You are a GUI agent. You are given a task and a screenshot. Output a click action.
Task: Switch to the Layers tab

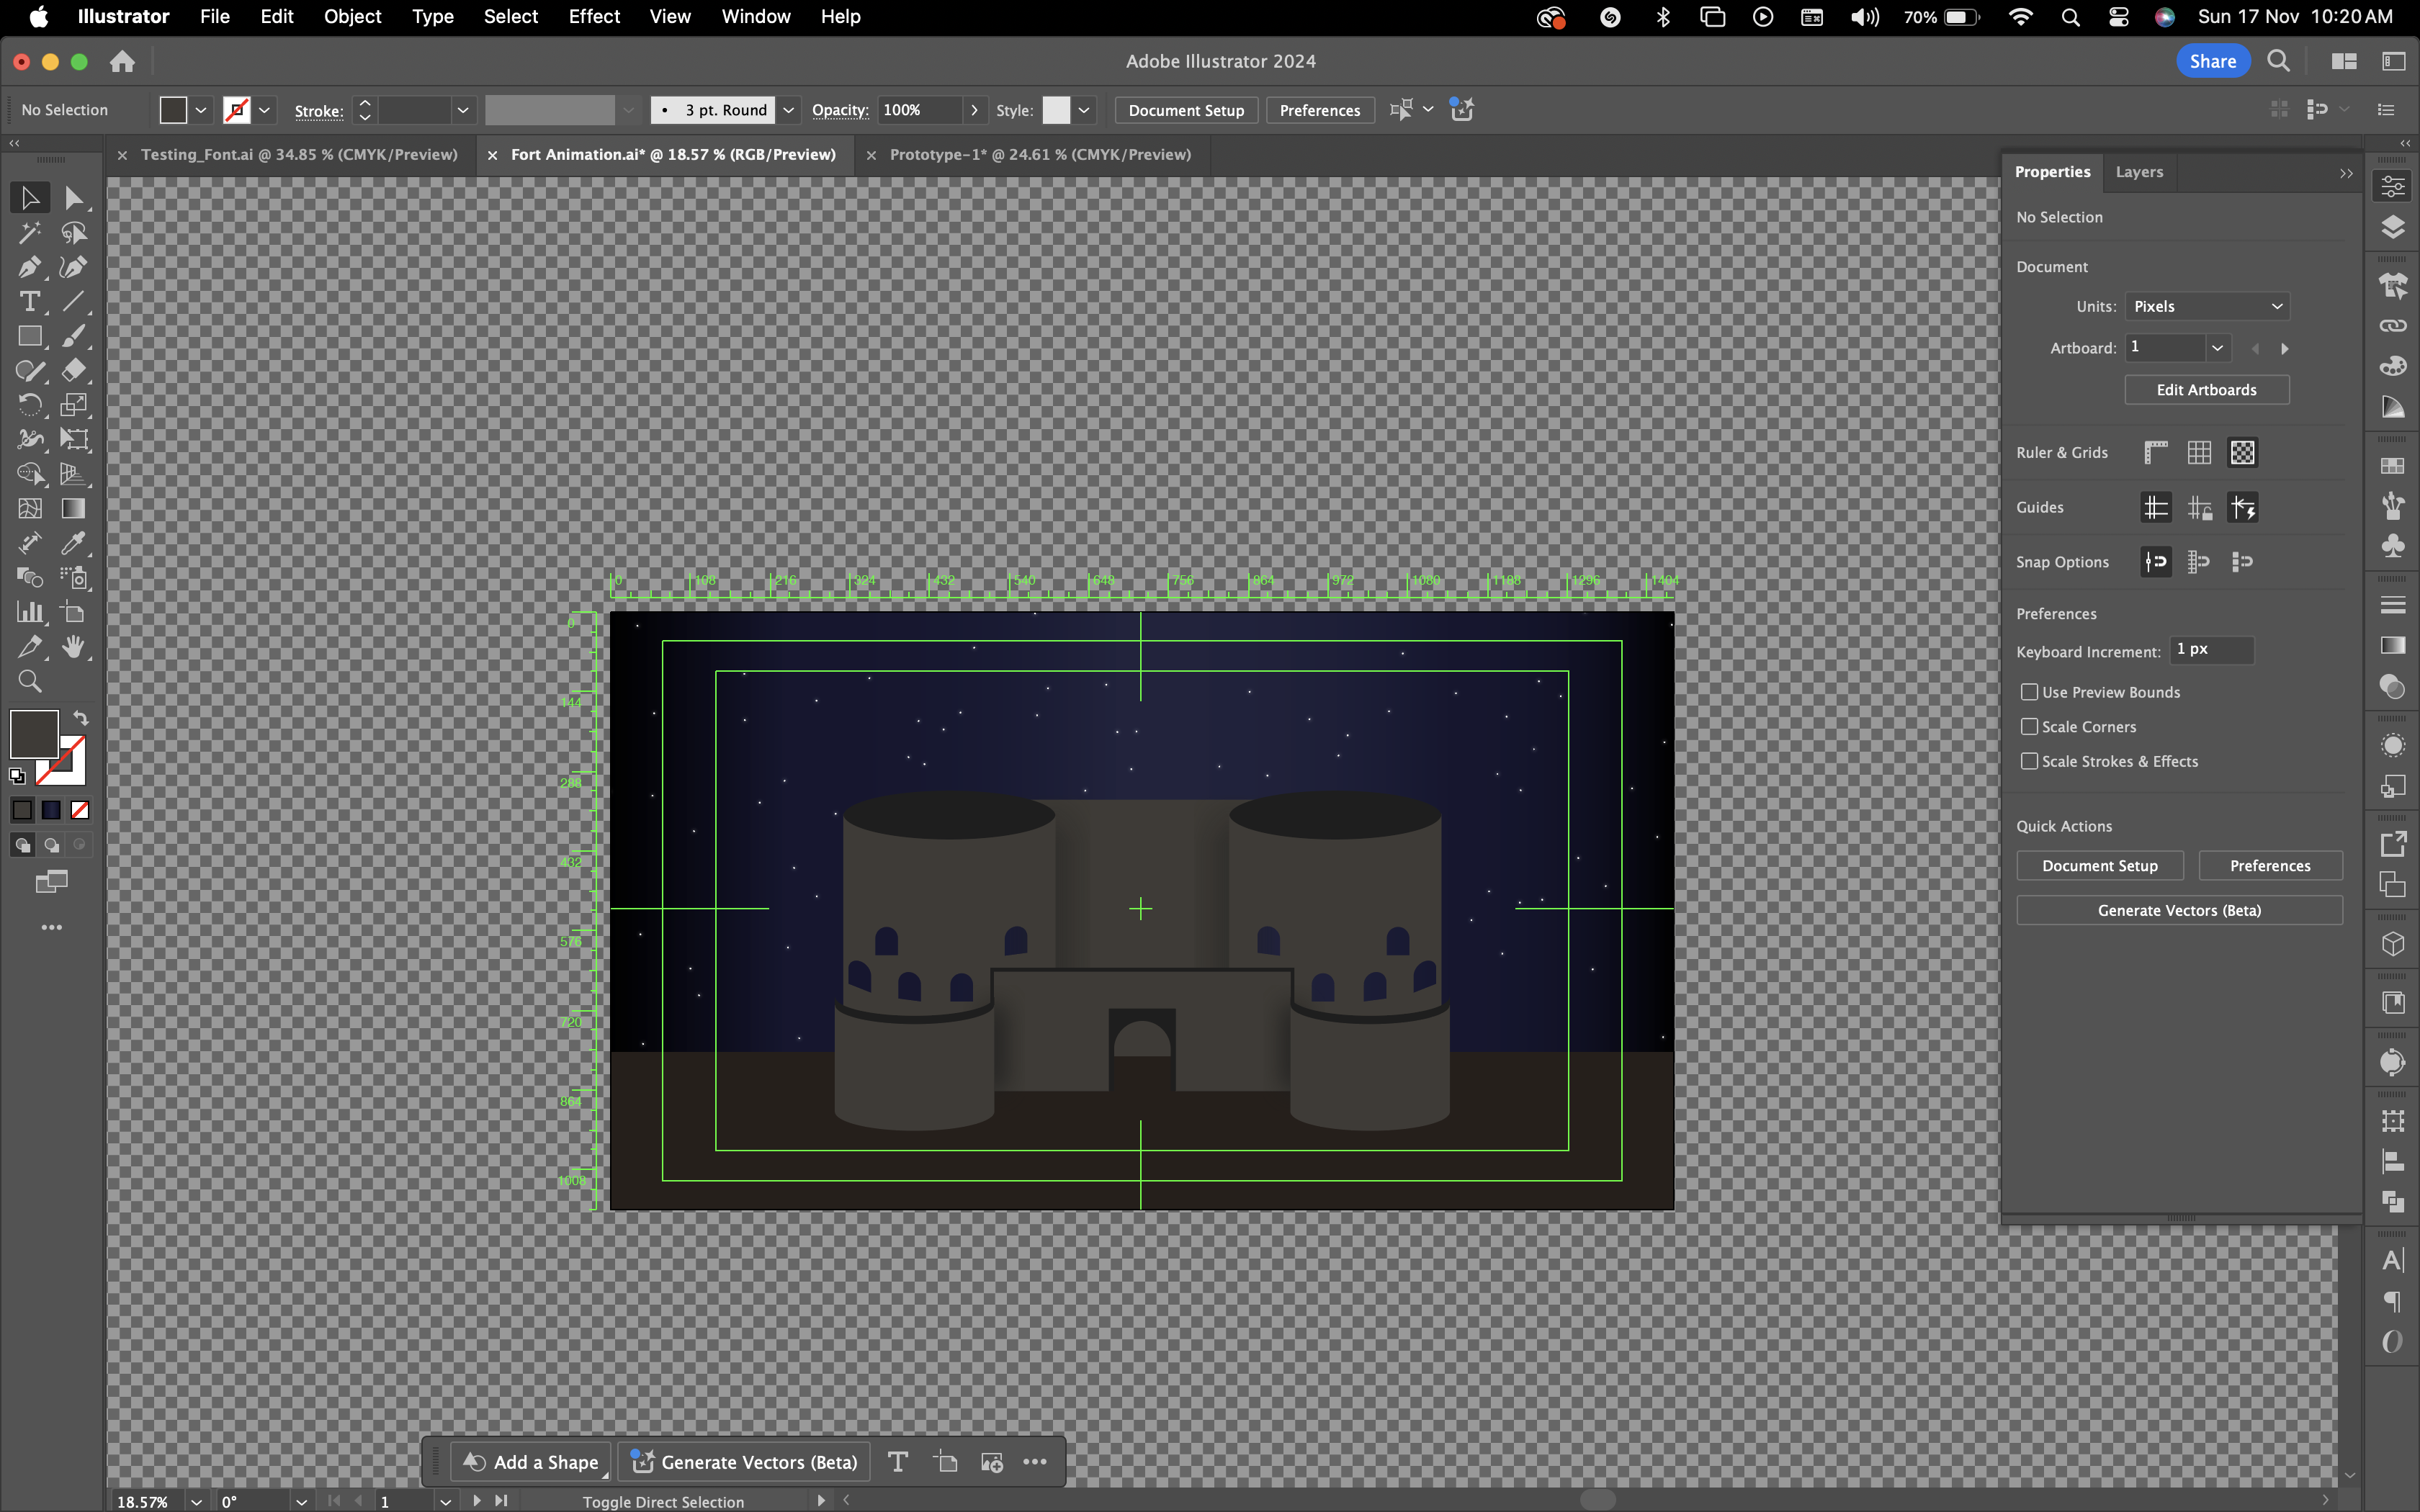point(2139,172)
